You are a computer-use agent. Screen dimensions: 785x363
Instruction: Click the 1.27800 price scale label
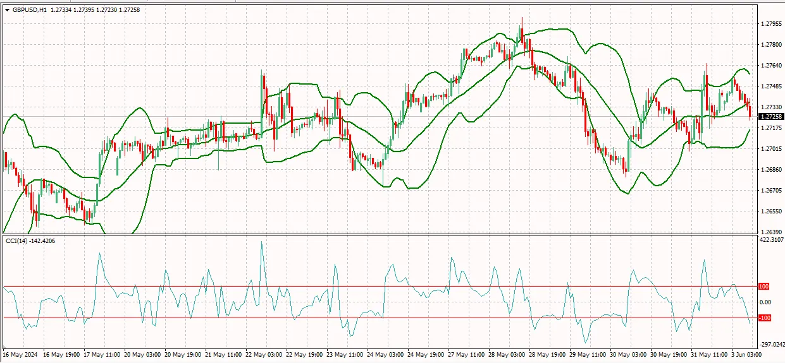pos(772,45)
